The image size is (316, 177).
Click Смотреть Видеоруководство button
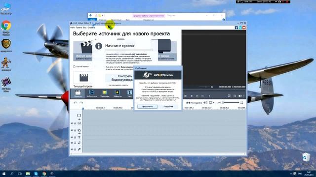(120, 78)
